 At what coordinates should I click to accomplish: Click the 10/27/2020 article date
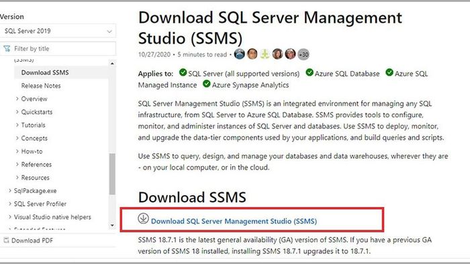click(154, 54)
